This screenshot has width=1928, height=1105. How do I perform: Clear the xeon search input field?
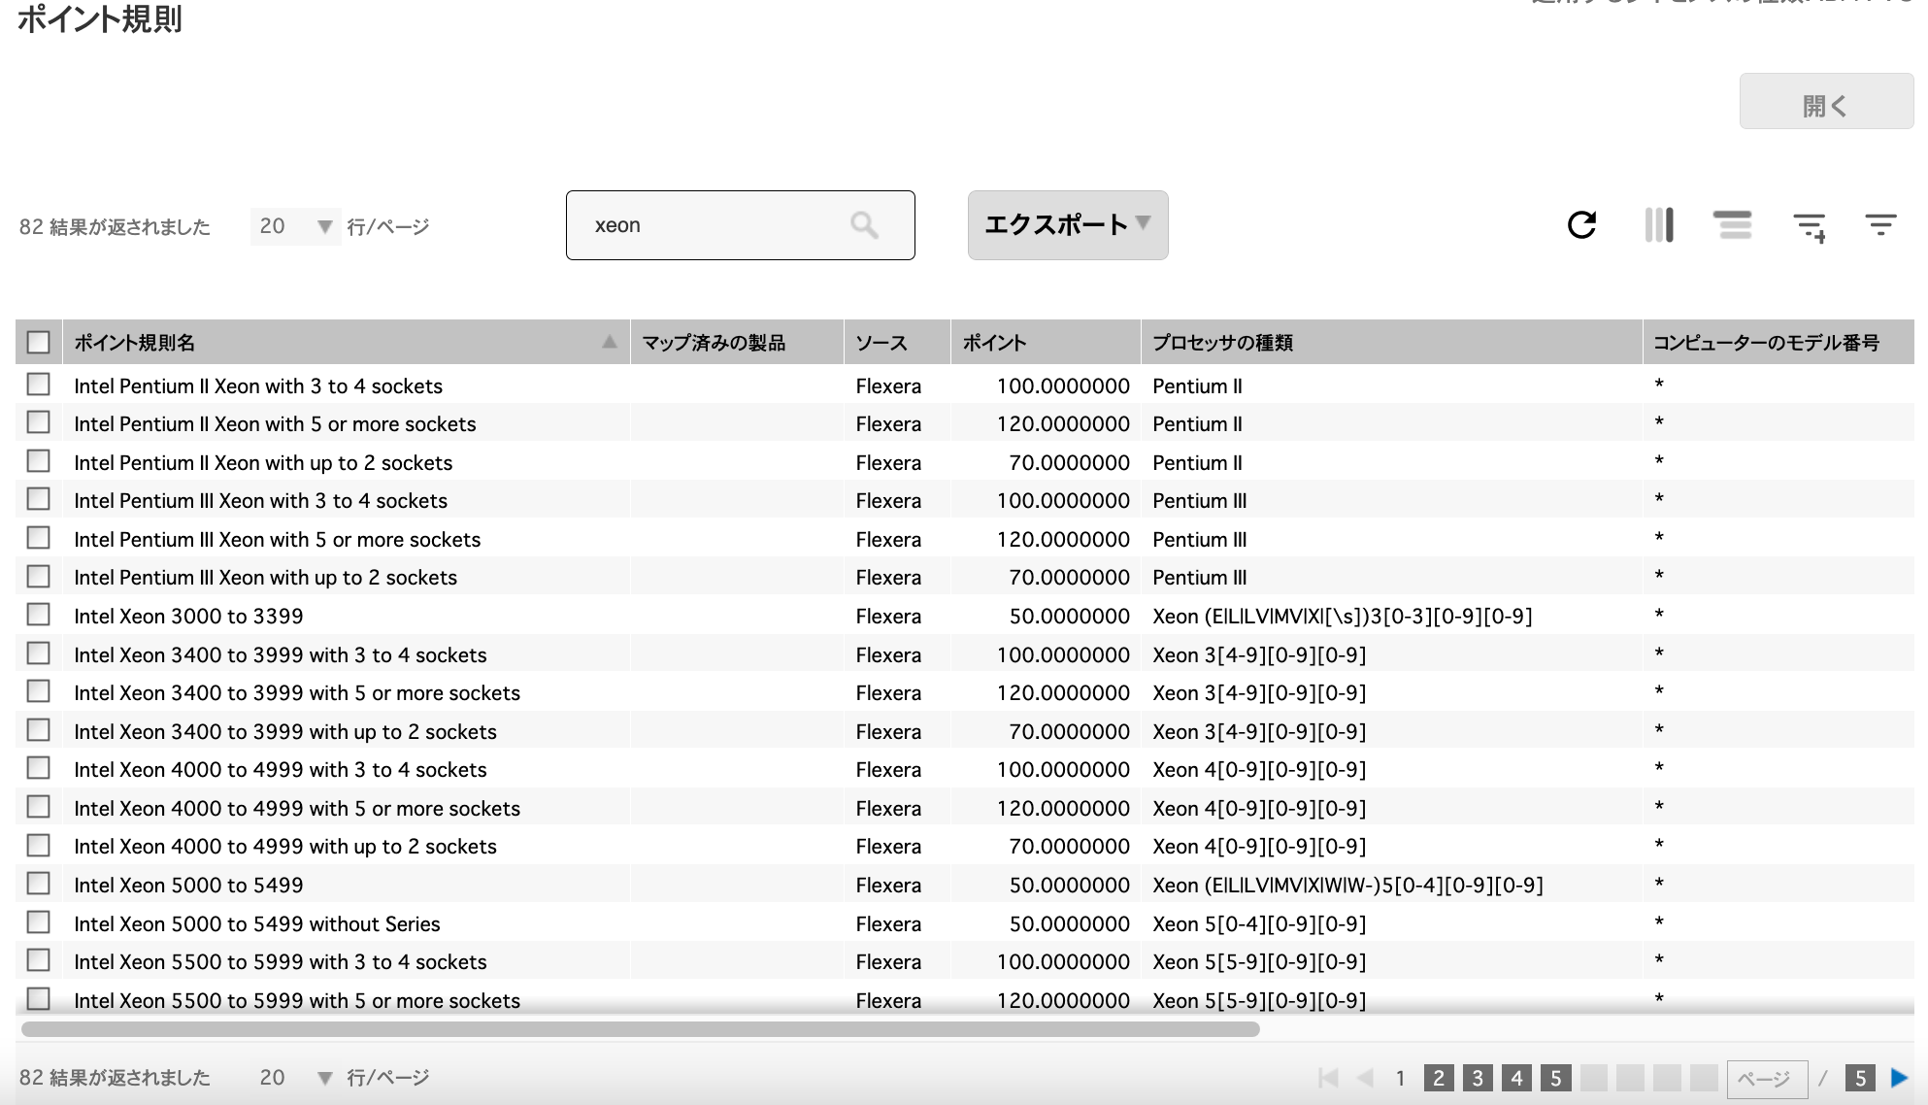[863, 224]
